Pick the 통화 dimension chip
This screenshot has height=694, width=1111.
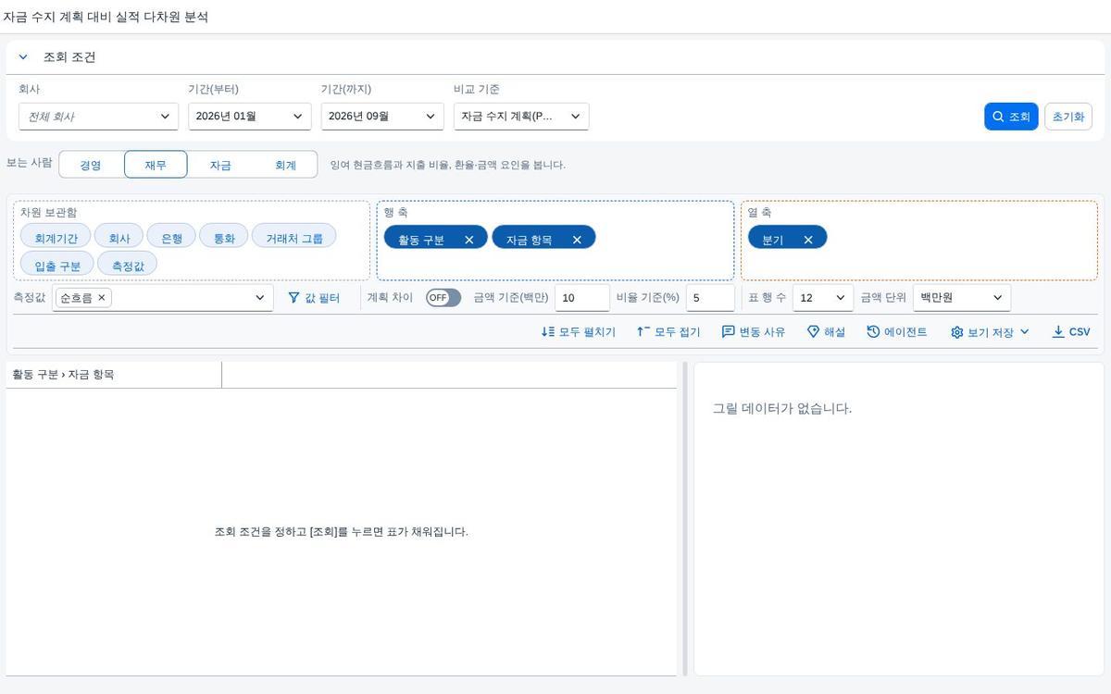point(224,238)
